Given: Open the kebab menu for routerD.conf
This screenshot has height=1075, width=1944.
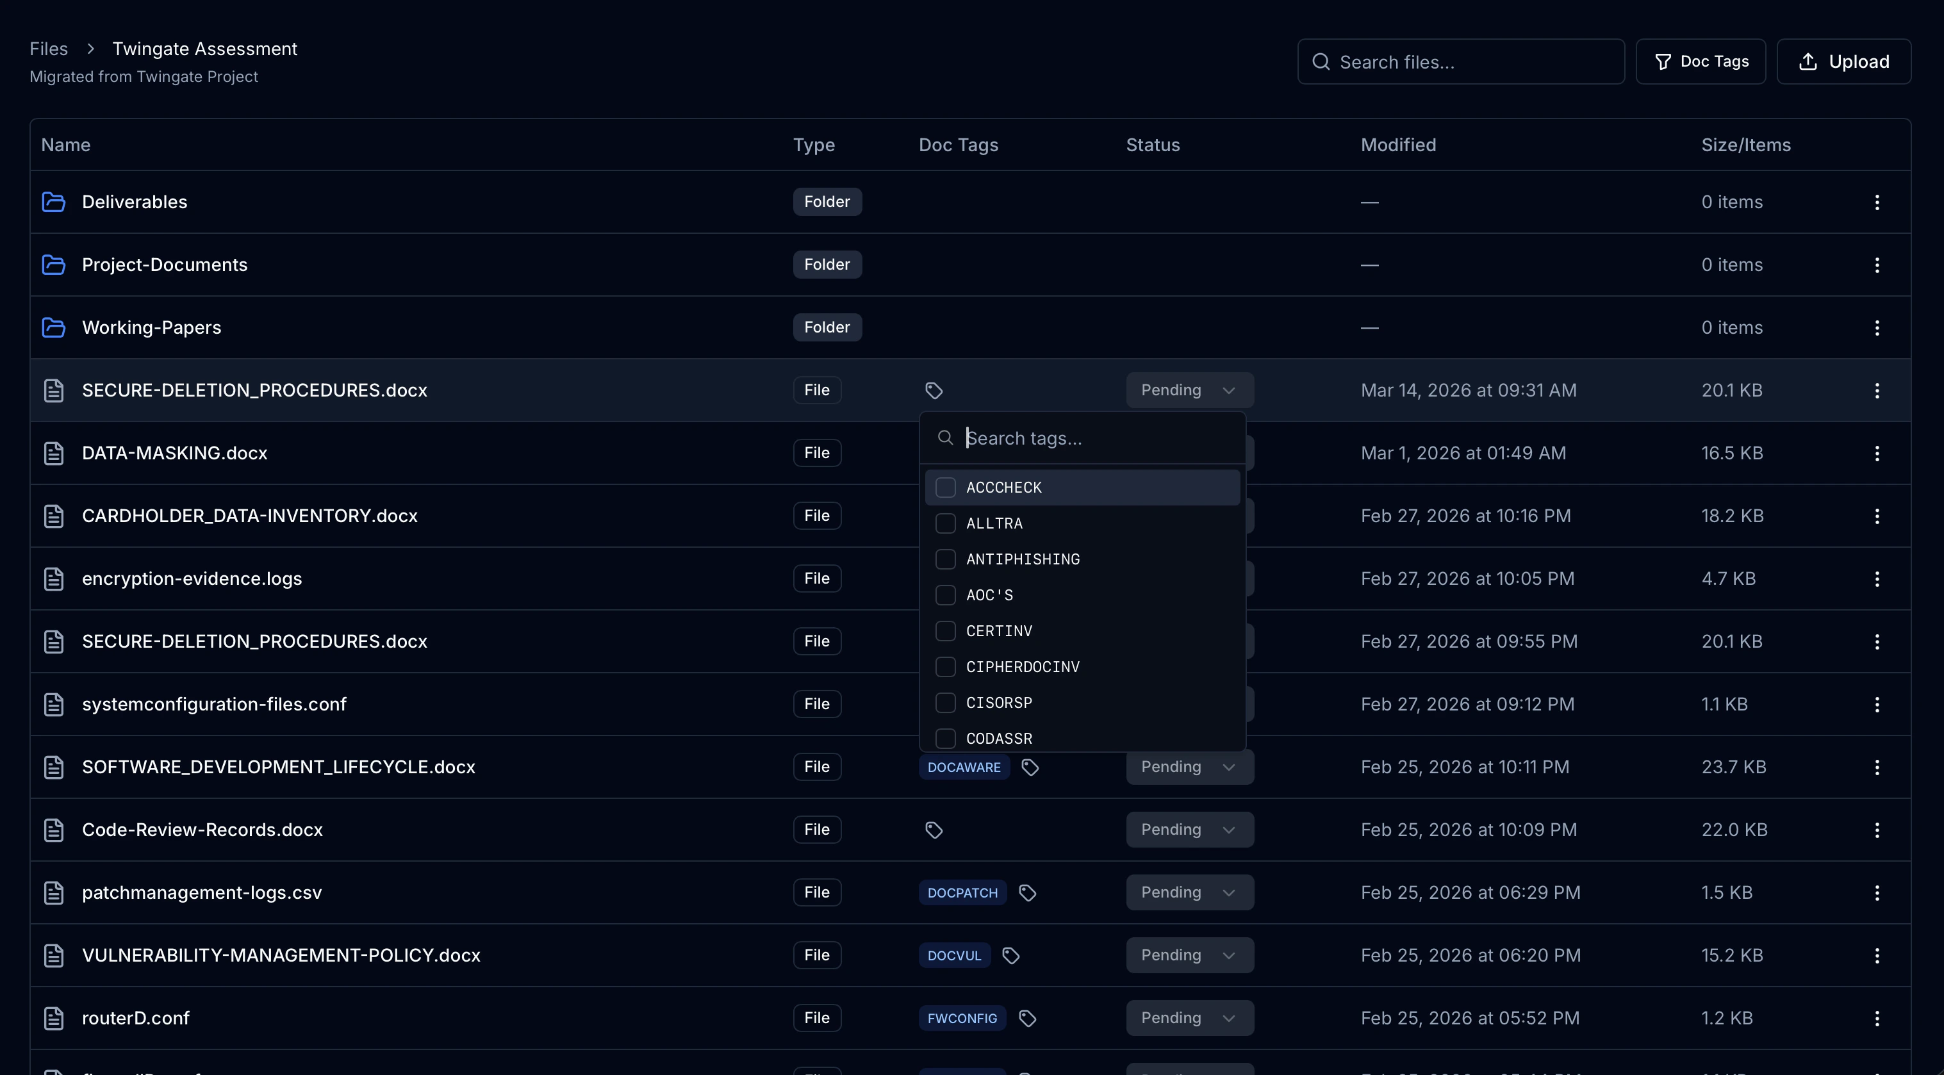Looking at the screenshot, I should (1877, 1018).
